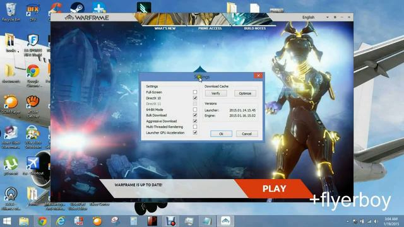Open GOM Player from the taskbar
Screen dimensions: 404x227
(x=97, y=221)
